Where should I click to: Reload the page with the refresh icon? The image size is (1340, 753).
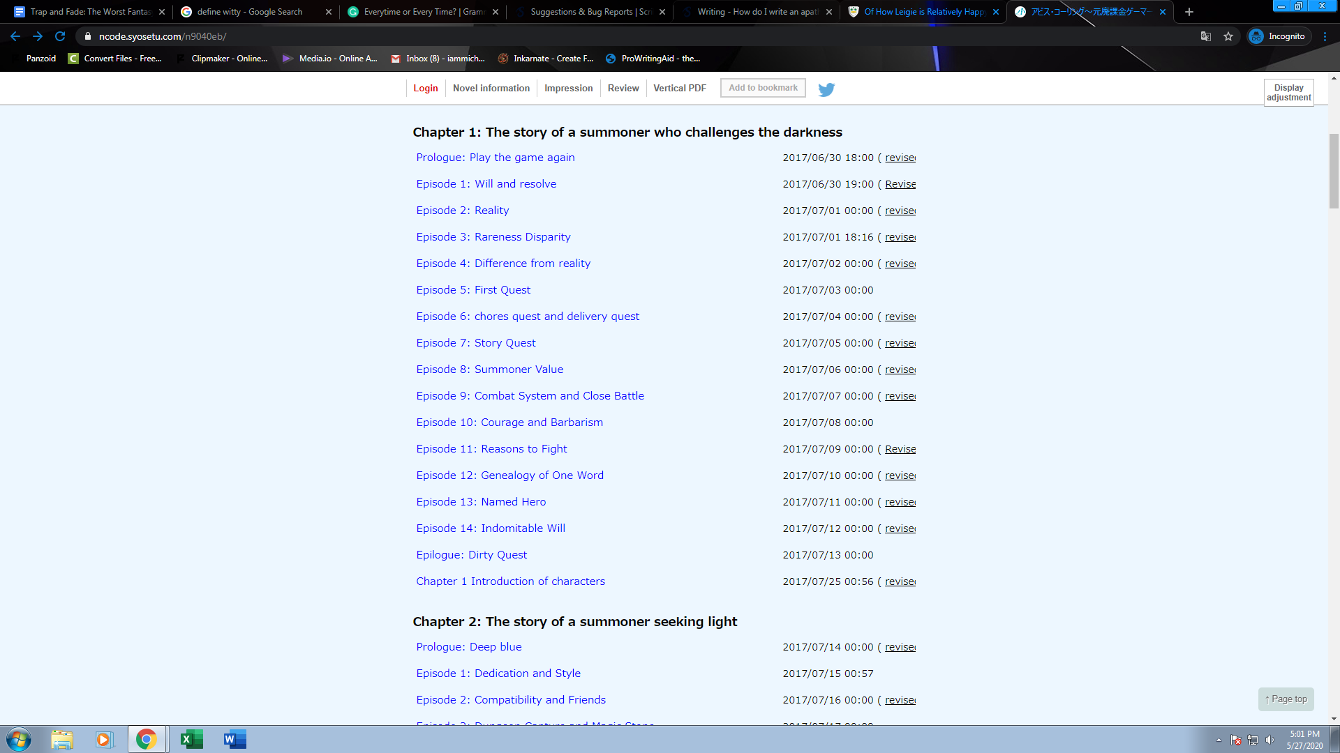tap(60, 36)
